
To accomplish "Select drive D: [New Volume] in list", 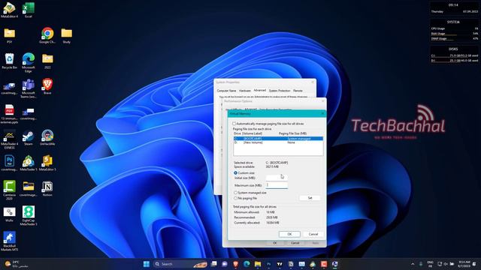I will [x=278, y=142].
